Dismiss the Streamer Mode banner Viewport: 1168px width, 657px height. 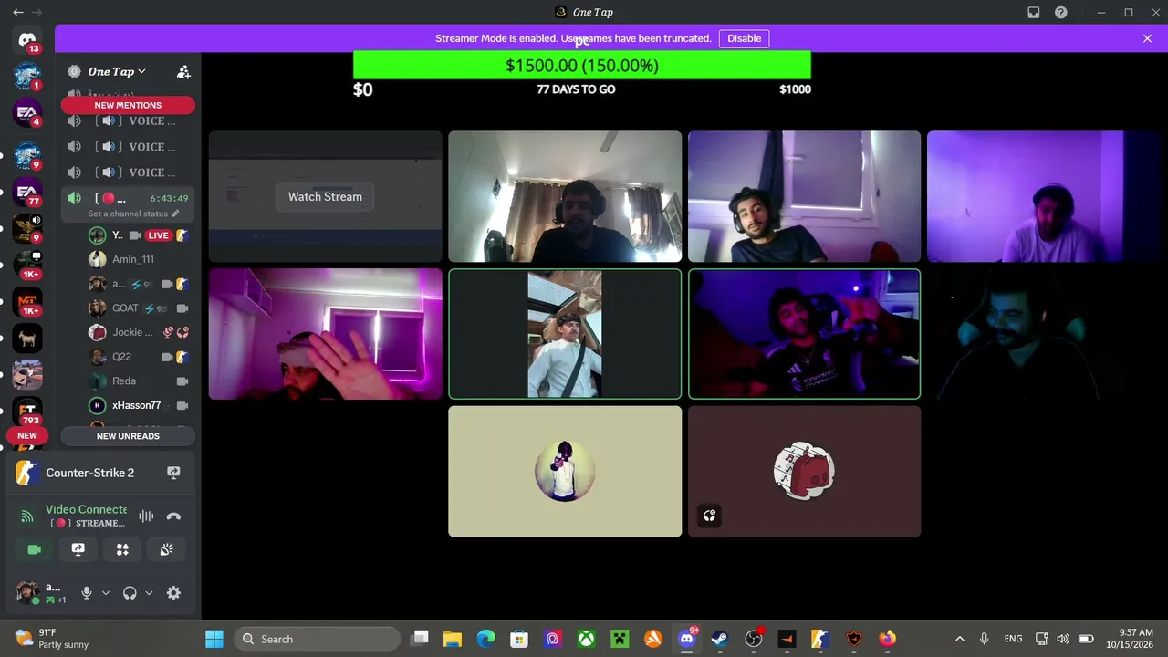[1147, 38]
